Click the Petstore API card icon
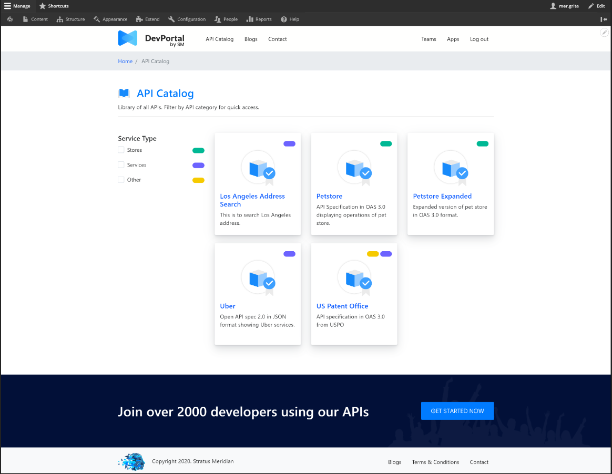Image resolution: width=612 pixels, height=474 pixels. coord(354,168)
